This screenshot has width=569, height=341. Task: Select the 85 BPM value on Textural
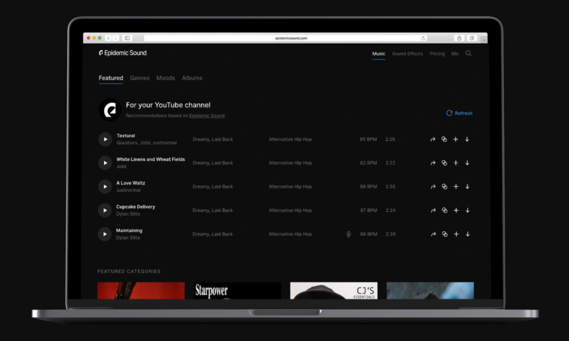click(x=368, y=139)
